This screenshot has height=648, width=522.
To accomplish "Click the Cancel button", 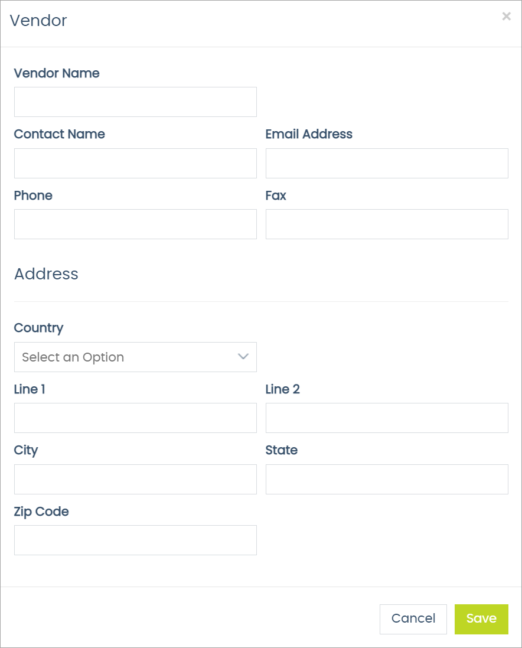I will 413,618.
